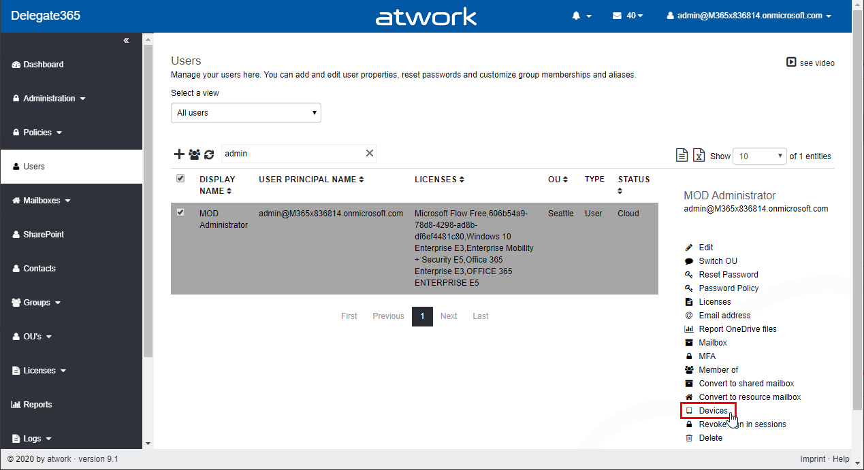
Task: Open notifications bell menu
Action: pyautogui.click(x=581, y=16)
